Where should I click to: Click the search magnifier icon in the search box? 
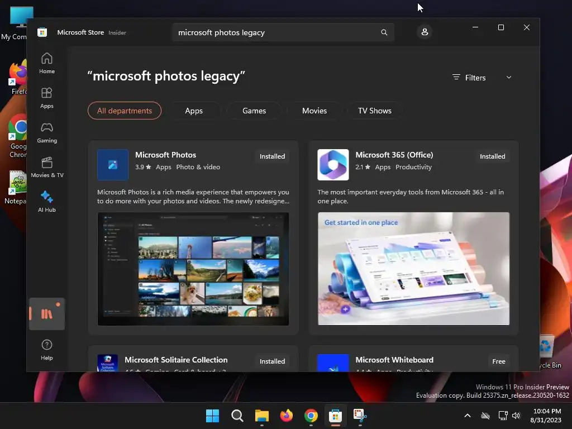coord(384,32)
